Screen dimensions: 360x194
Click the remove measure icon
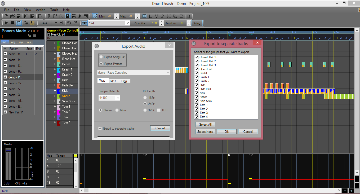(x=61, y=23)
